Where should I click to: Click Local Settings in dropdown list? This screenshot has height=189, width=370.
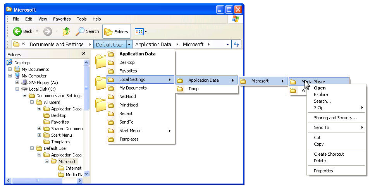pos(140,79)
